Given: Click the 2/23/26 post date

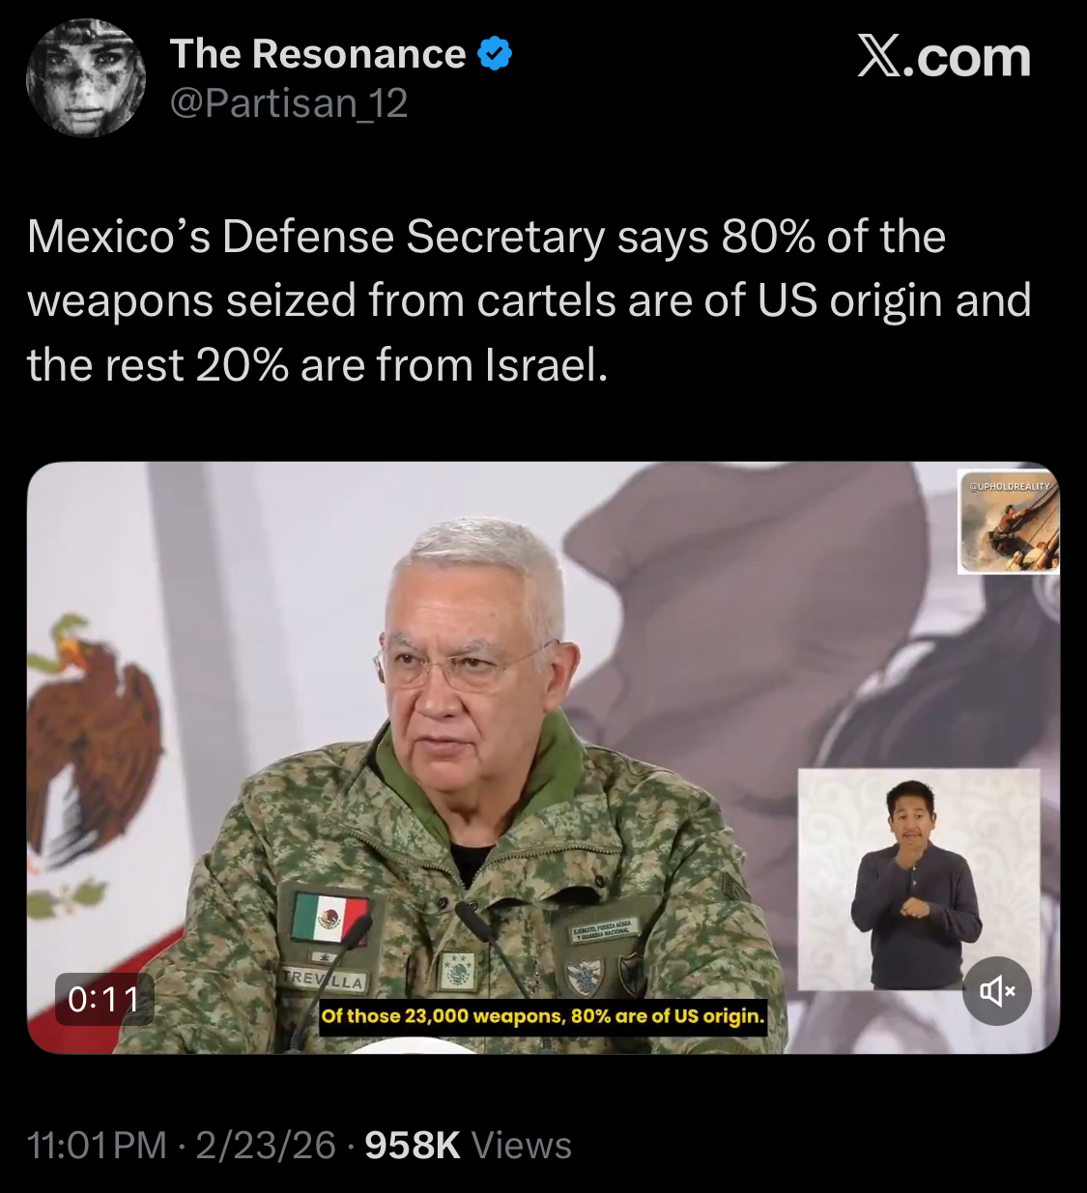Looking at the screenshot, I should click(x=266, y=1145).
